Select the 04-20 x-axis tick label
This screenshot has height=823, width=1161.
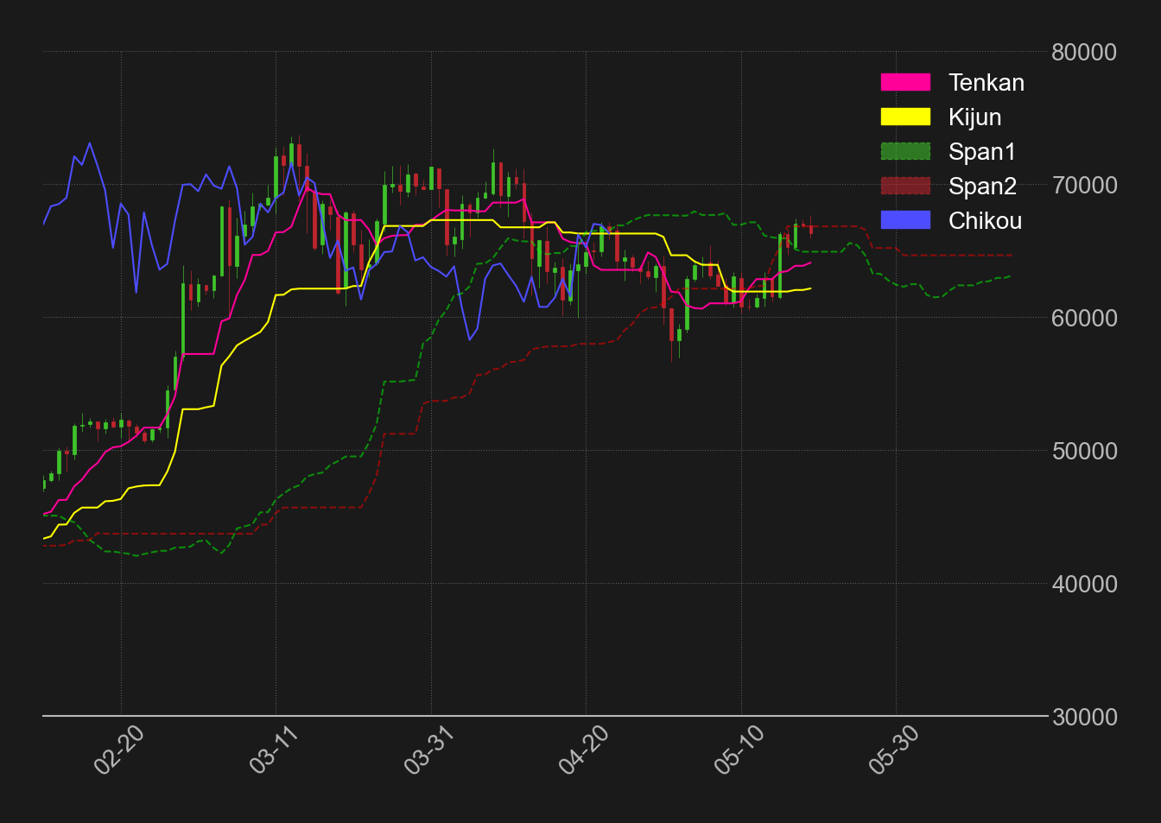point(584,750)
